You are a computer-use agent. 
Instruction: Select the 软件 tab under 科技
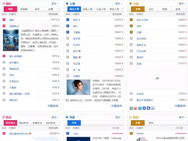pyautogui.click(x=151, y=123)
